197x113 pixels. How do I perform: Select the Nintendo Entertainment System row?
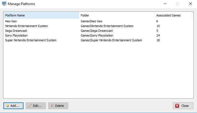tap(98, 26)
